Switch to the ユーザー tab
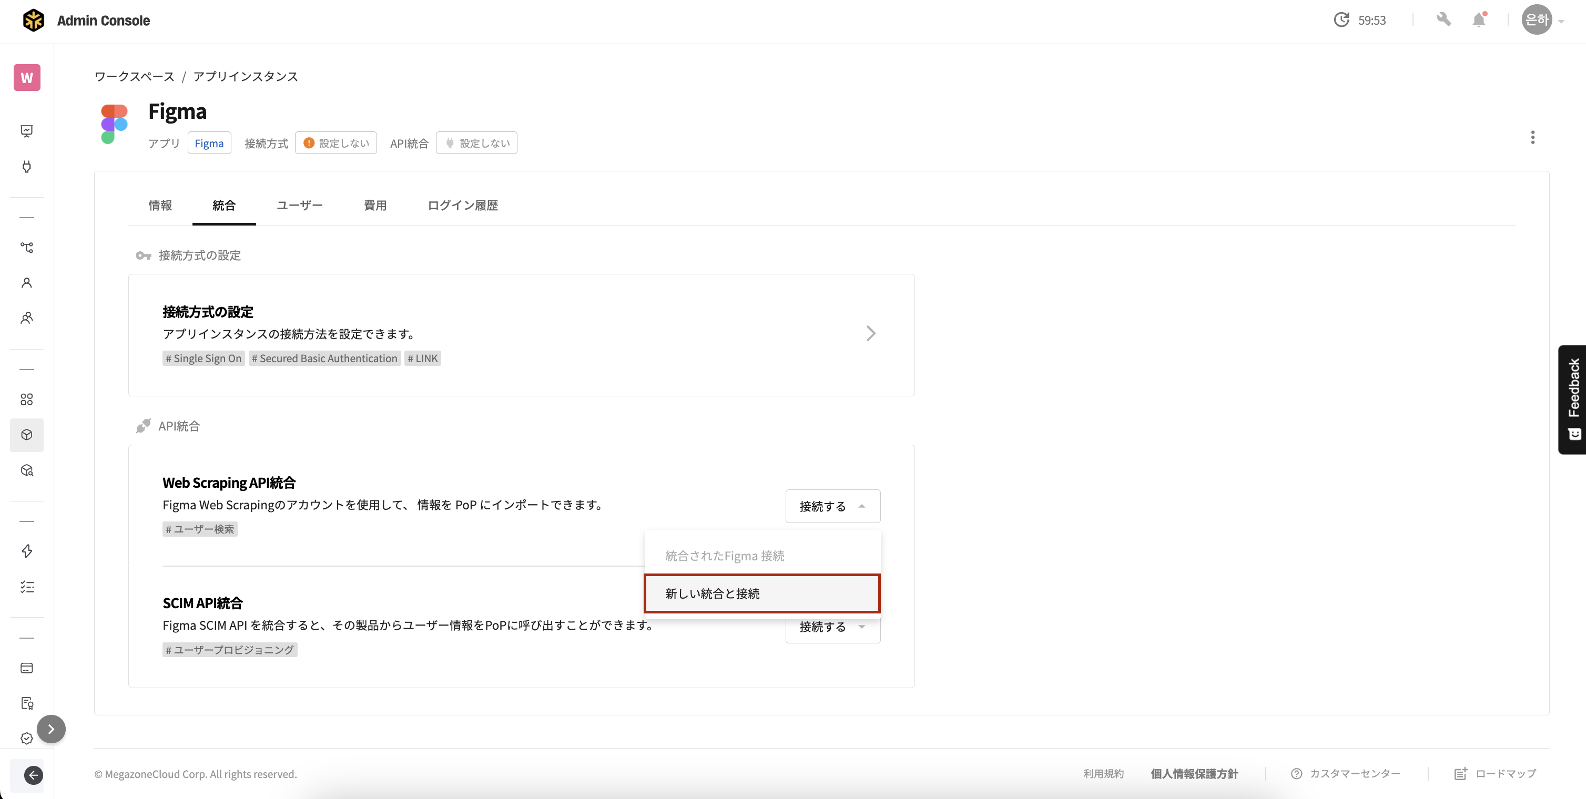Screen dimensions: 1586x799 tap(300, 206)
